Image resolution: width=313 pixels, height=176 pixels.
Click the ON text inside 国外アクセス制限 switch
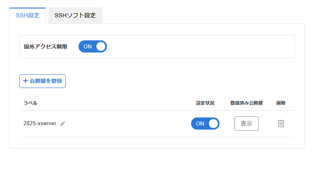pyautogui.click(x=87, y=46)
